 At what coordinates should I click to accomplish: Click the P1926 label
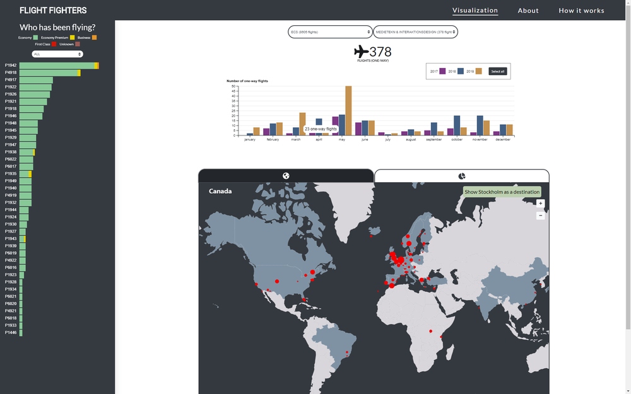pos(11,94)
